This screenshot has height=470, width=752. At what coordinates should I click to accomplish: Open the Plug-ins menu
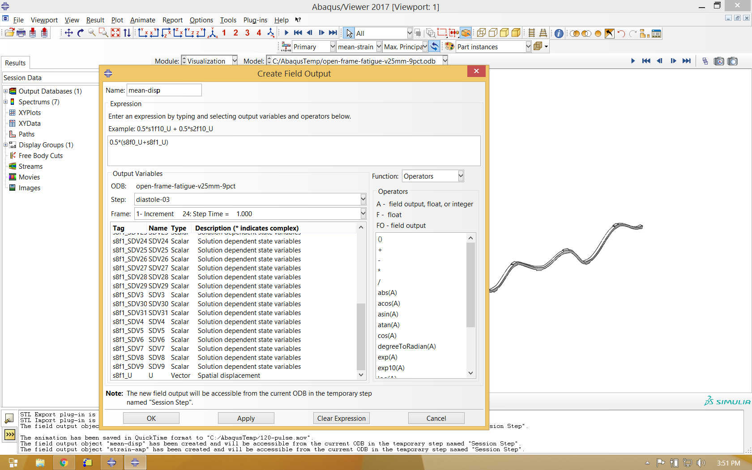255,20
